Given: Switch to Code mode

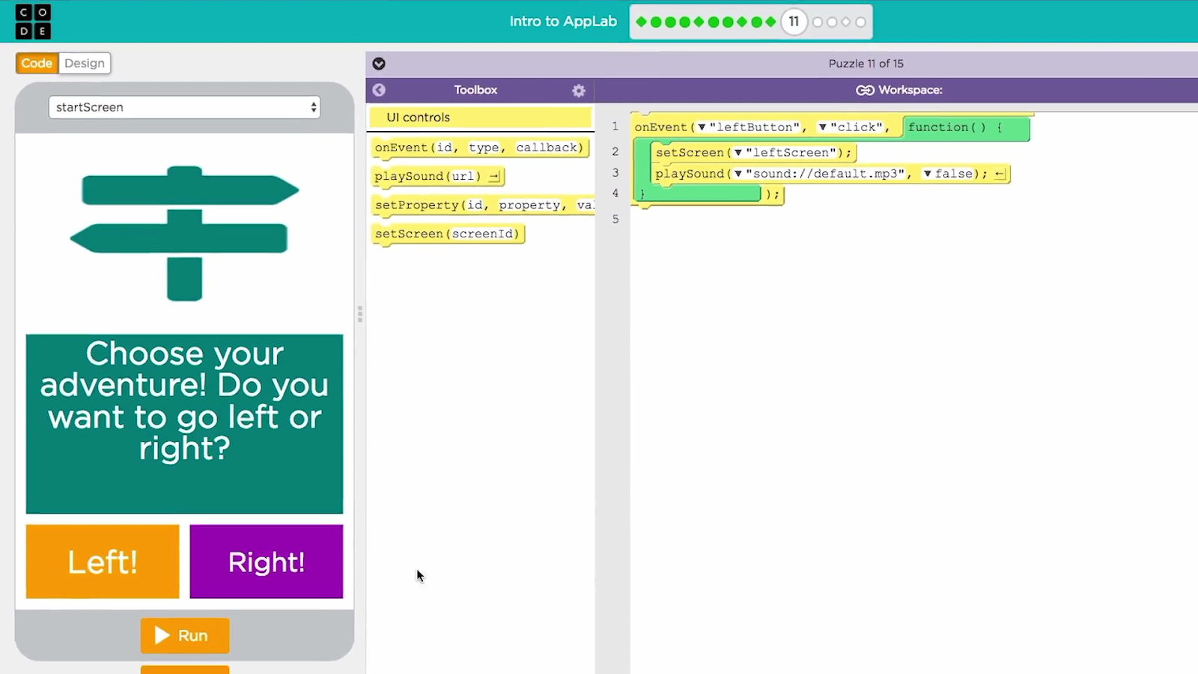Looking at the screenshot, I should coord(37,64).
